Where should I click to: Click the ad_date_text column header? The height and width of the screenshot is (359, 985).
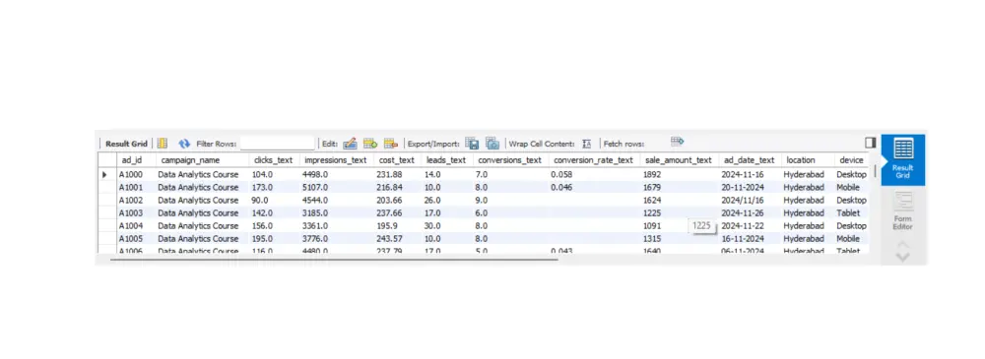[749, 160]
